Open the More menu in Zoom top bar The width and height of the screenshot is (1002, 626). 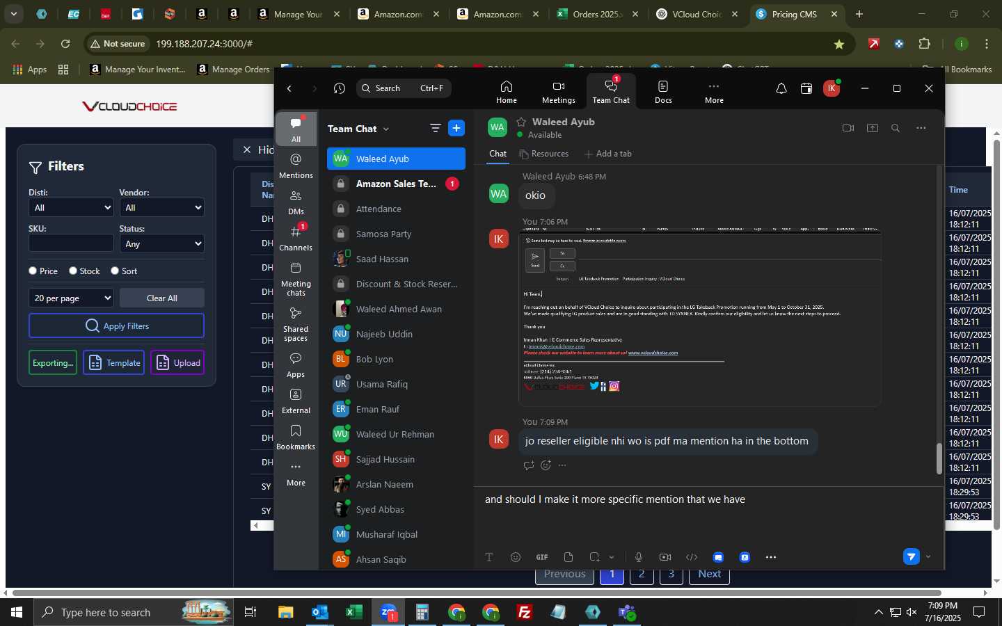714,91
